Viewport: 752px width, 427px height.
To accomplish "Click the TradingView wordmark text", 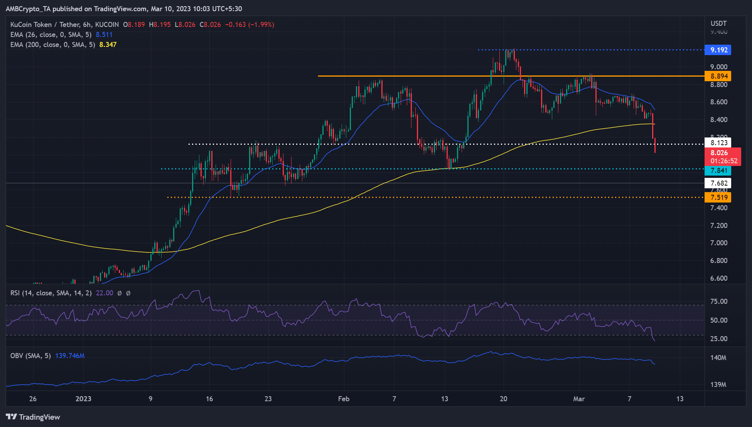I will [x=39, y=417].
